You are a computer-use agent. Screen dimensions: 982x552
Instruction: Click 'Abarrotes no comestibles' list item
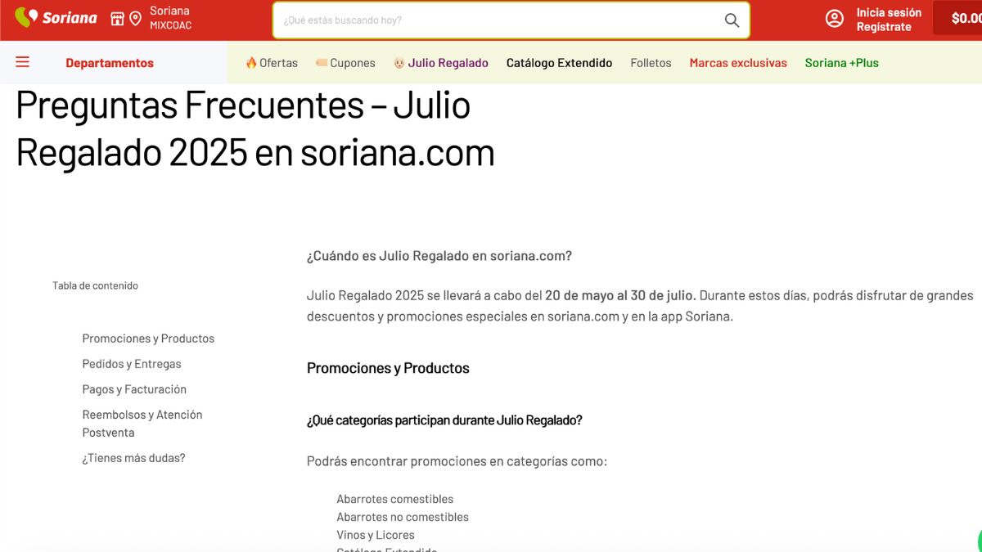403,517
